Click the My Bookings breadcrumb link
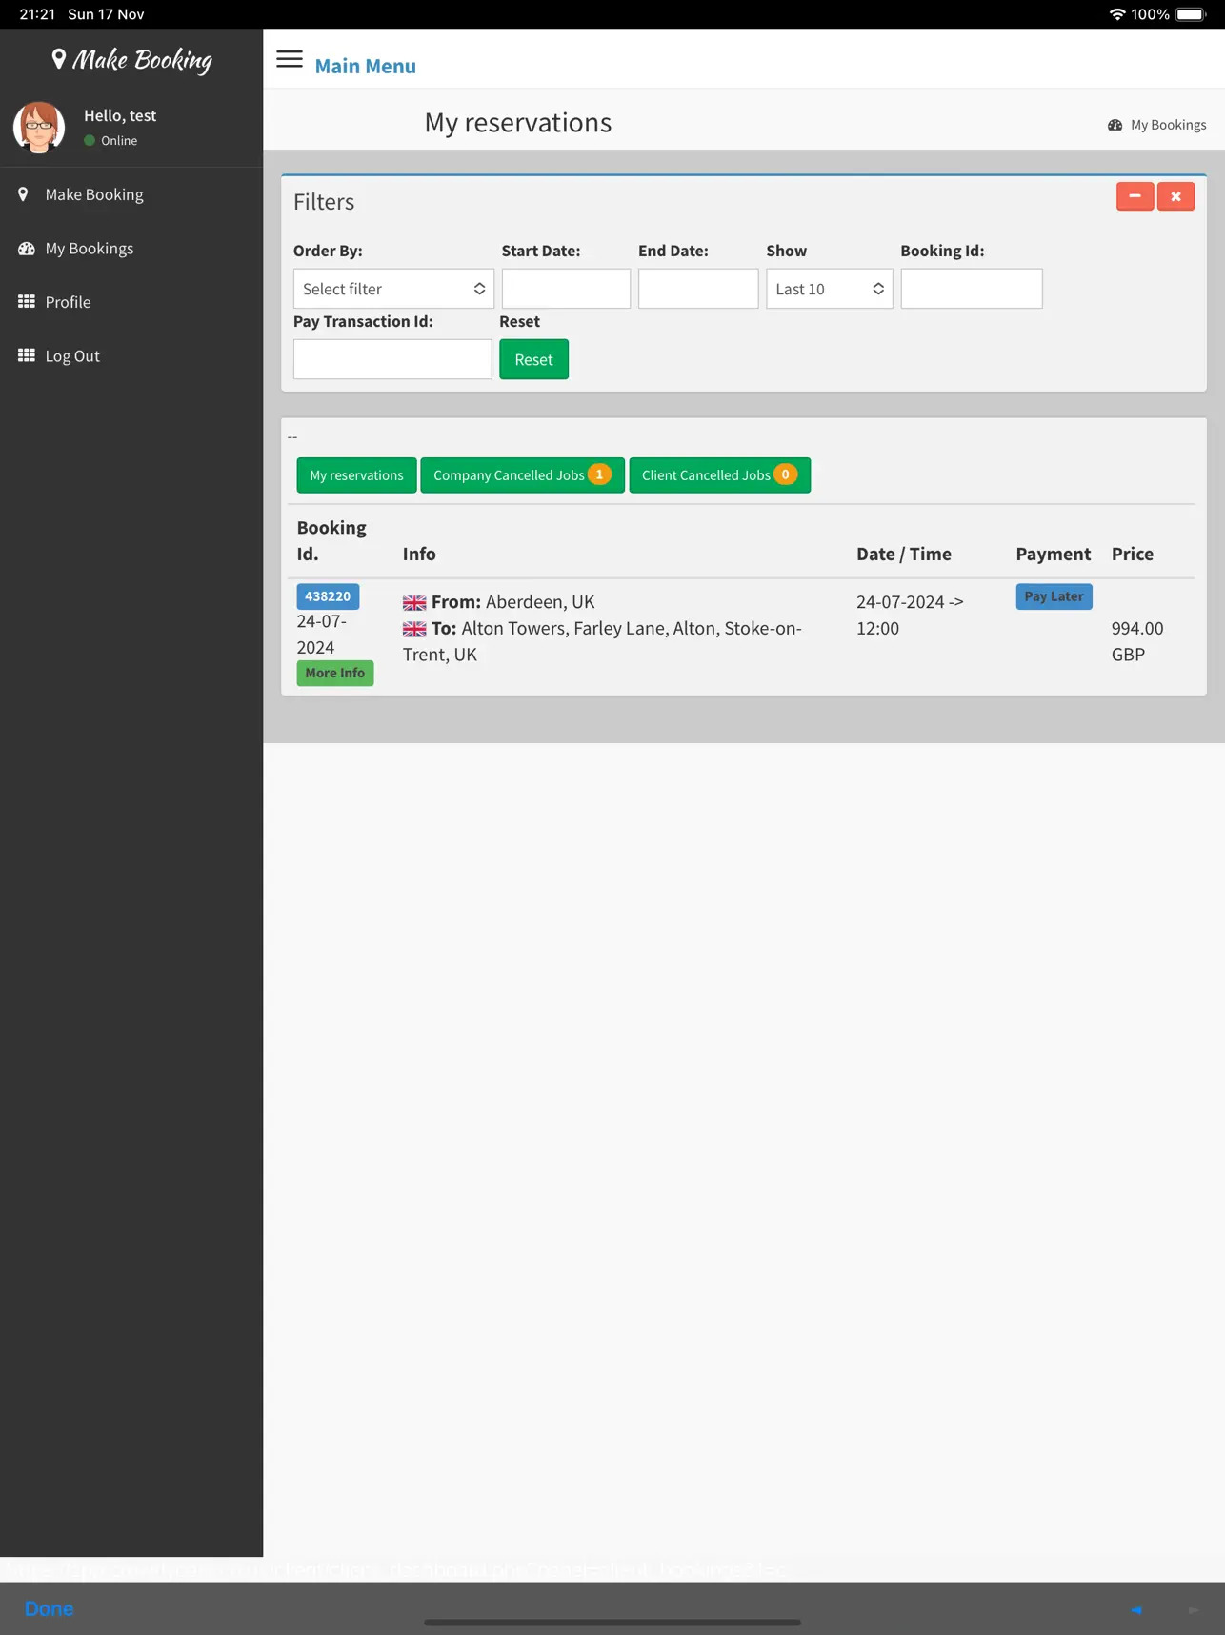The image size is (1225, 1635). pyautogui.click(x=1169, y=125)
